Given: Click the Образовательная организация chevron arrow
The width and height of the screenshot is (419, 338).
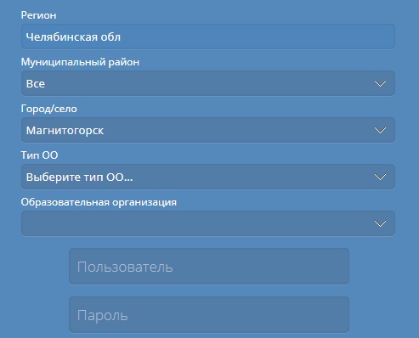Looking at the screenshot, I should (380, 223).
